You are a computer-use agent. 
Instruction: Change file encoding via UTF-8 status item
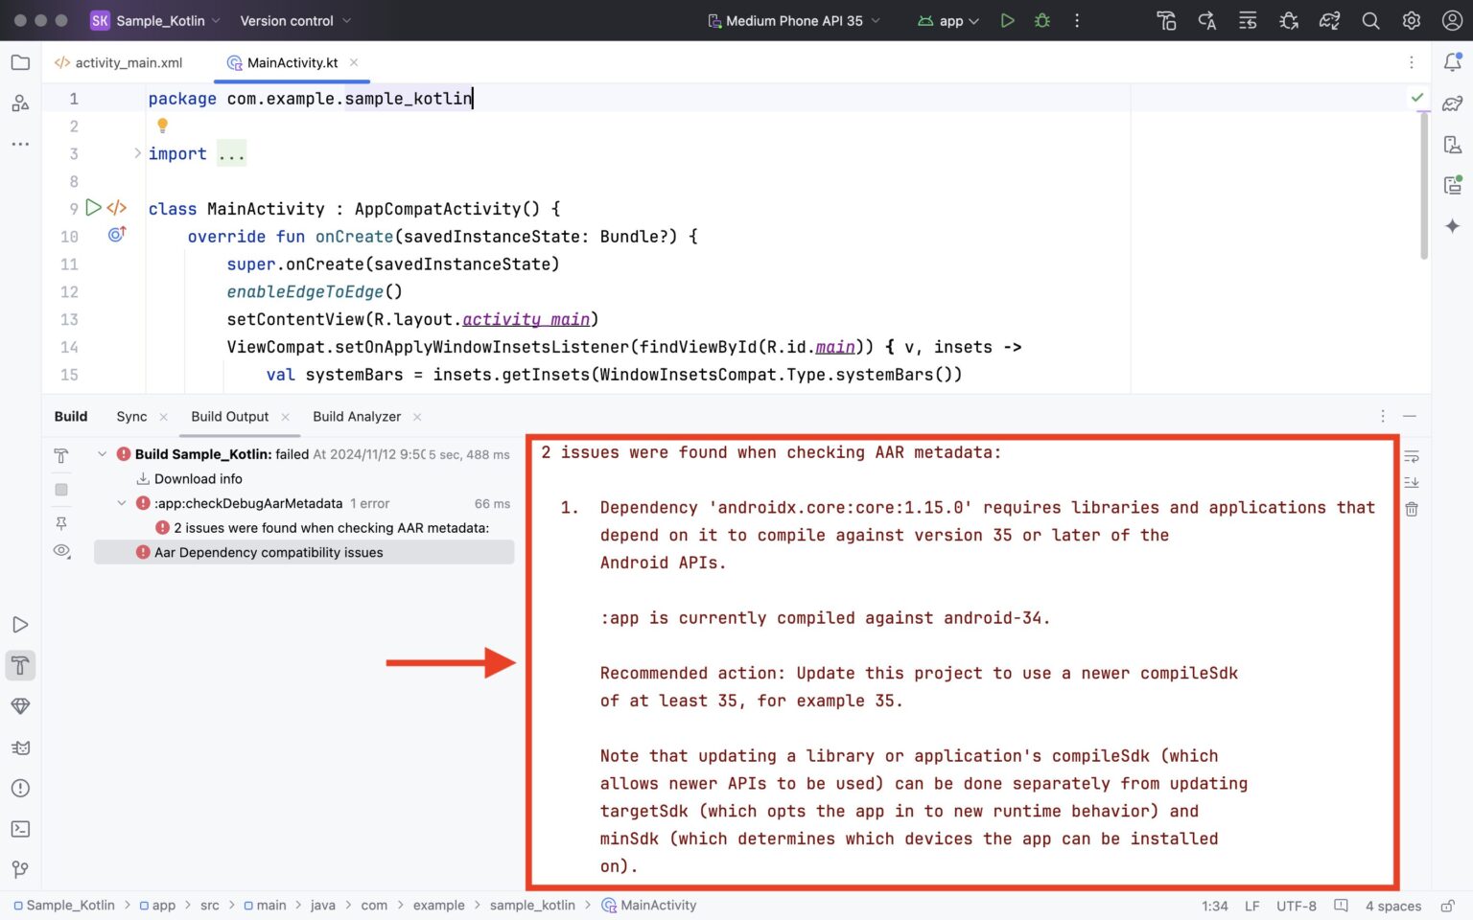tap(1297, 906)
